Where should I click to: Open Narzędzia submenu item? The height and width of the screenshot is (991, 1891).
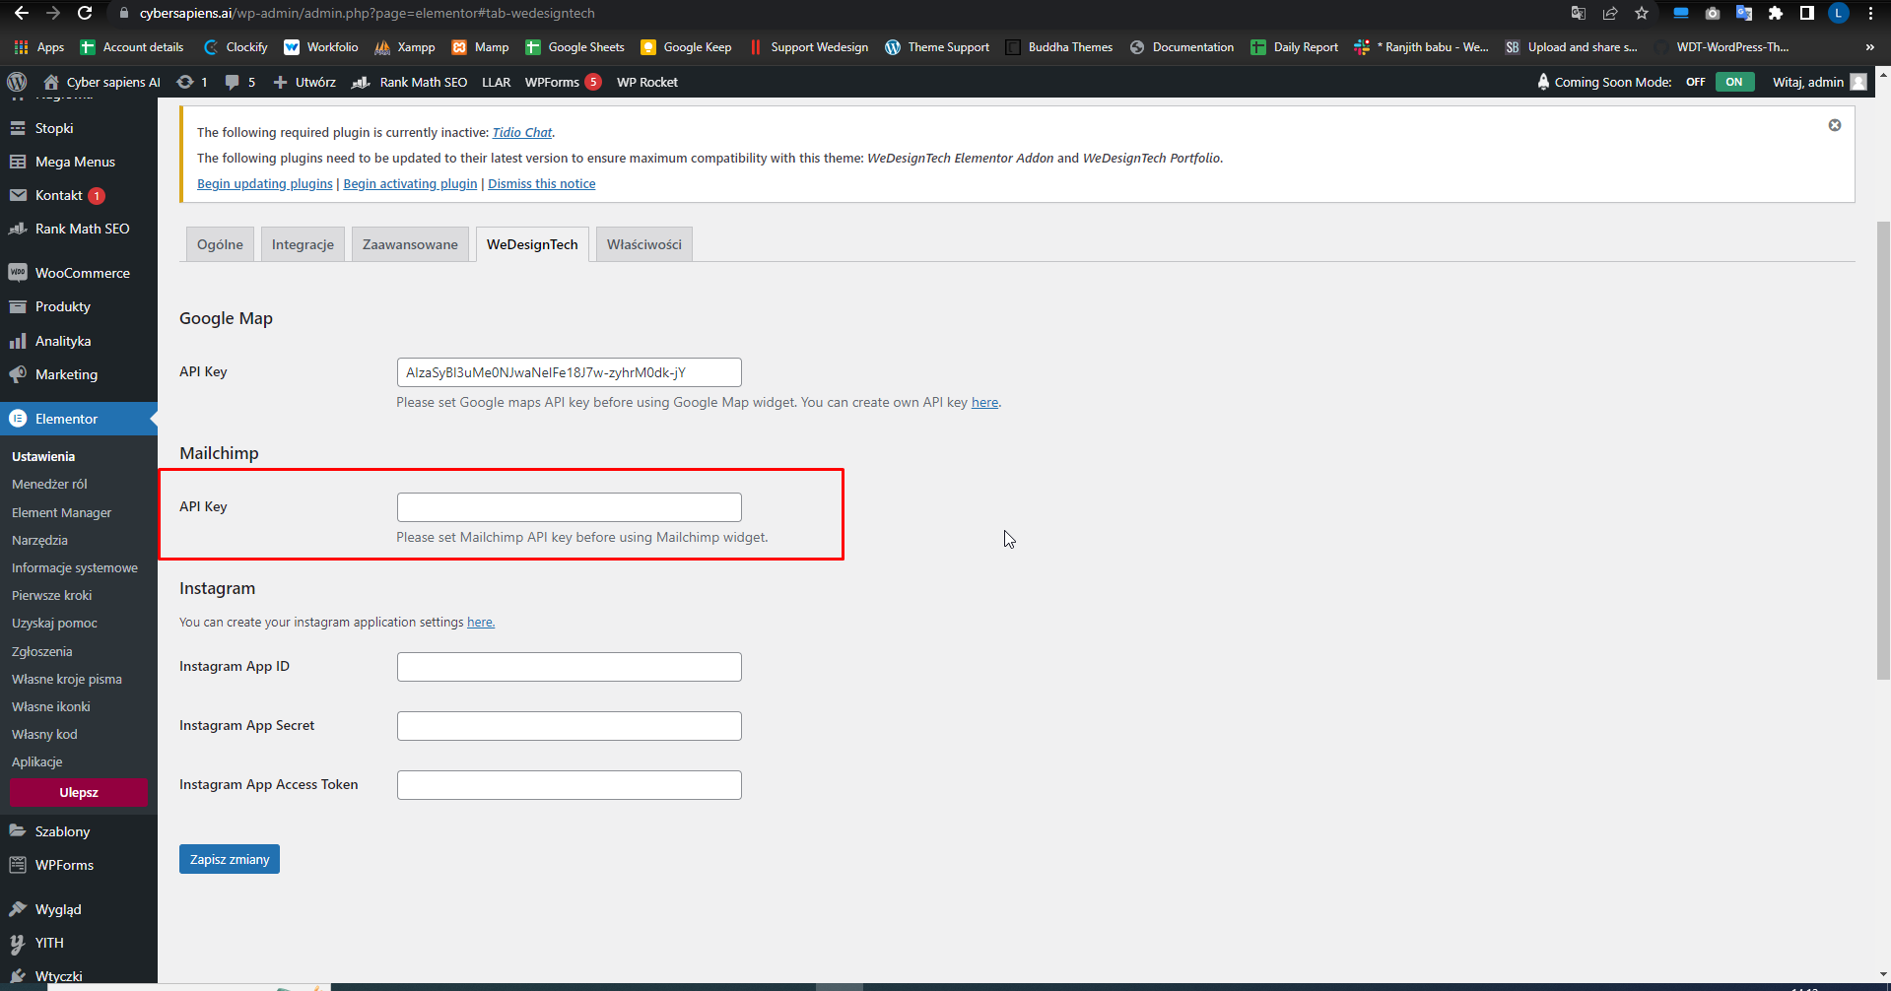click(39, 540)
